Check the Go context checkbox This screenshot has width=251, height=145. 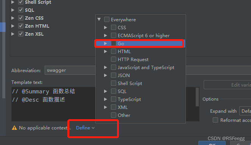(x=114, y=43)
